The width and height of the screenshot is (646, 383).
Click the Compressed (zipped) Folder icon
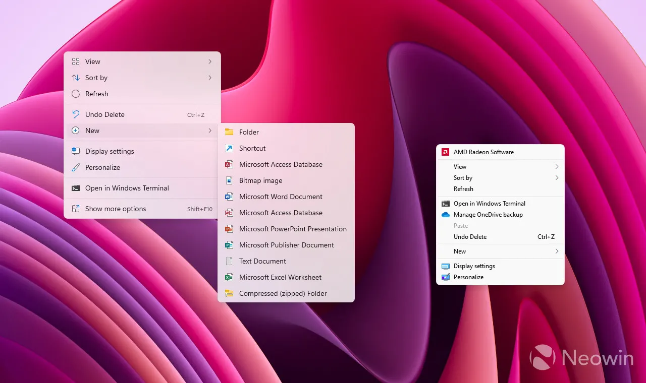pos(229,293)
